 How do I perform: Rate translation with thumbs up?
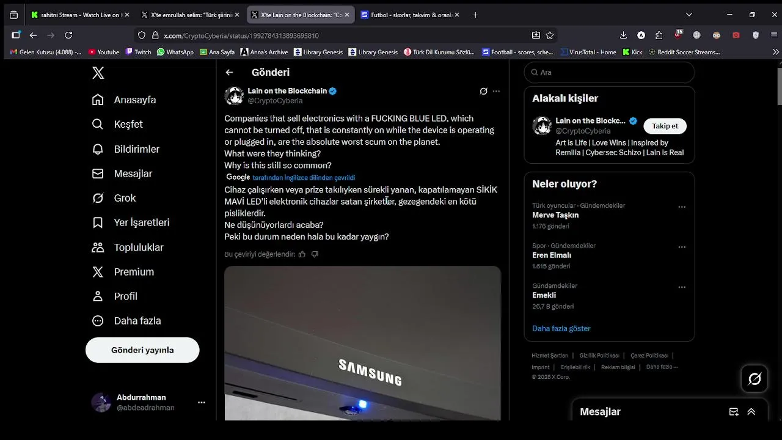pyautogui.click(x=302, y=254)
